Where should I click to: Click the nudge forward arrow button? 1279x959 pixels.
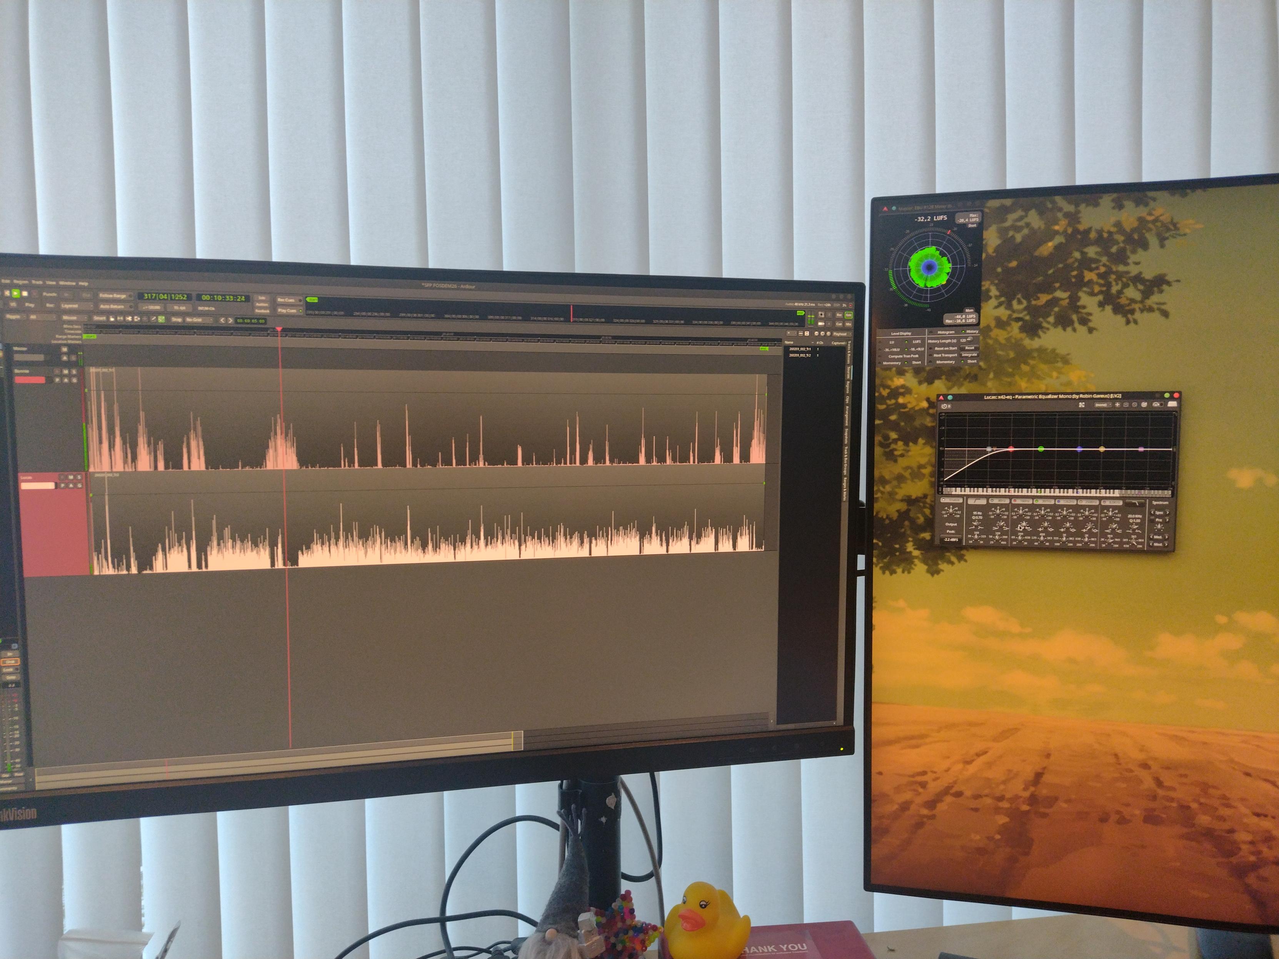(230, 321)
